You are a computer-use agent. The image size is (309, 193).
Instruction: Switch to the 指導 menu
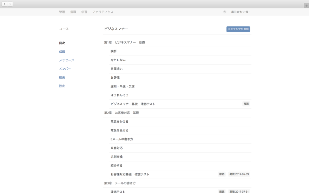point(73,12)
